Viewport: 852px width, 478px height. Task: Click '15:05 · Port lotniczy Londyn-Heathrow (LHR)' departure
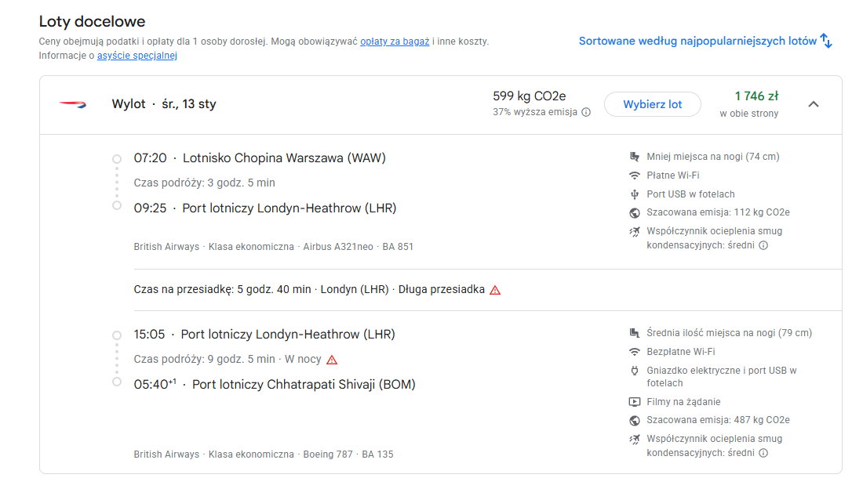coord(264,335)
